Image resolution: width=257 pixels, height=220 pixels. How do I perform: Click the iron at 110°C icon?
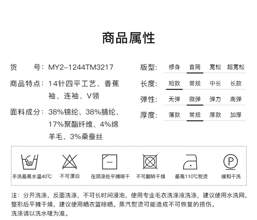click(191, 161)
